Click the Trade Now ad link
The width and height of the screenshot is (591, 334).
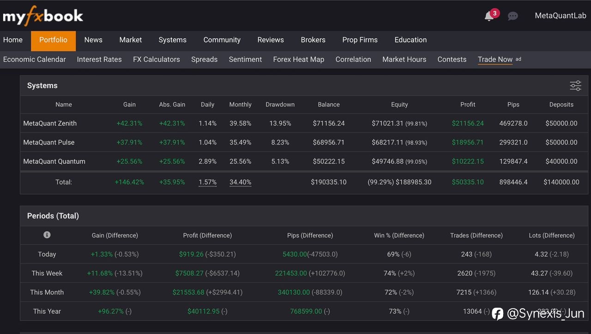pyautogui.click(x=495, y=60)
